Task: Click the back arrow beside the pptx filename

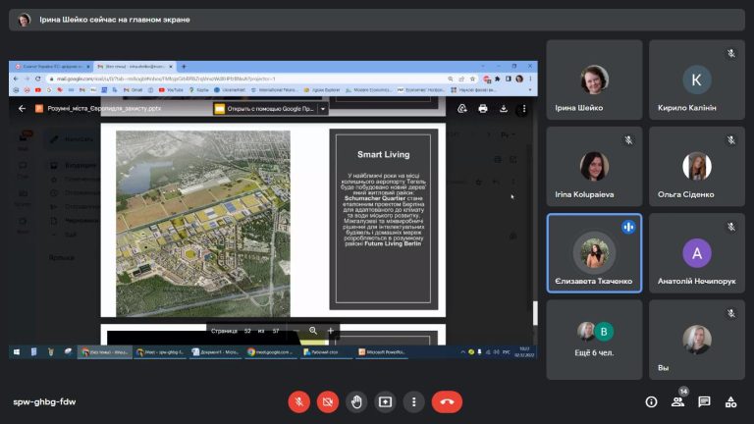Action: 22,109
